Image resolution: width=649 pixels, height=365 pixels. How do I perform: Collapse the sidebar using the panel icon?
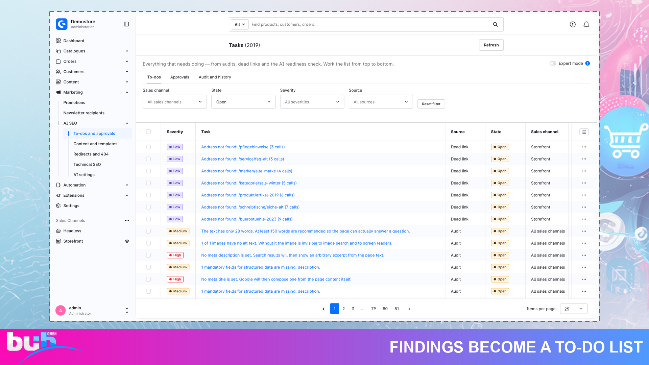pos(126,24)
